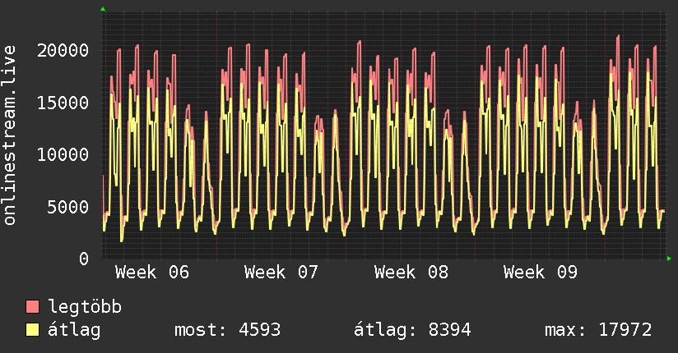
Task: Click the Week 07 axis label
Action: 281,272
